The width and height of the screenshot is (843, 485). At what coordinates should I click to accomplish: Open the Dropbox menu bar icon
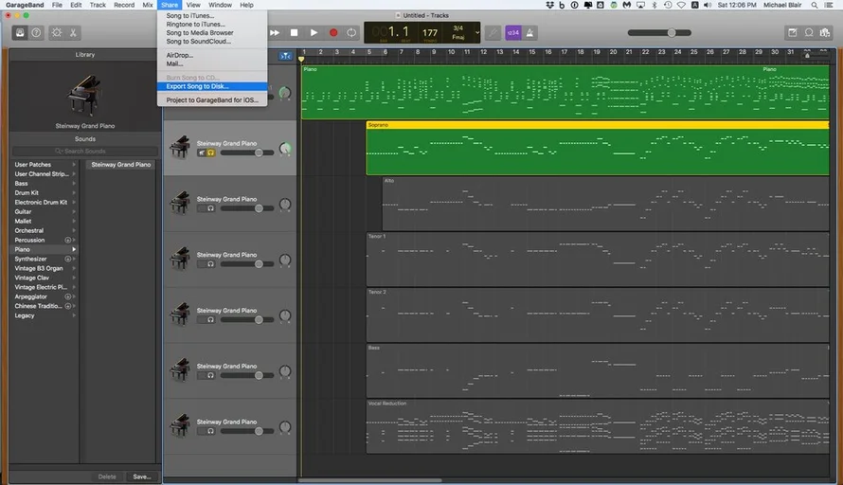click(549, 5)
